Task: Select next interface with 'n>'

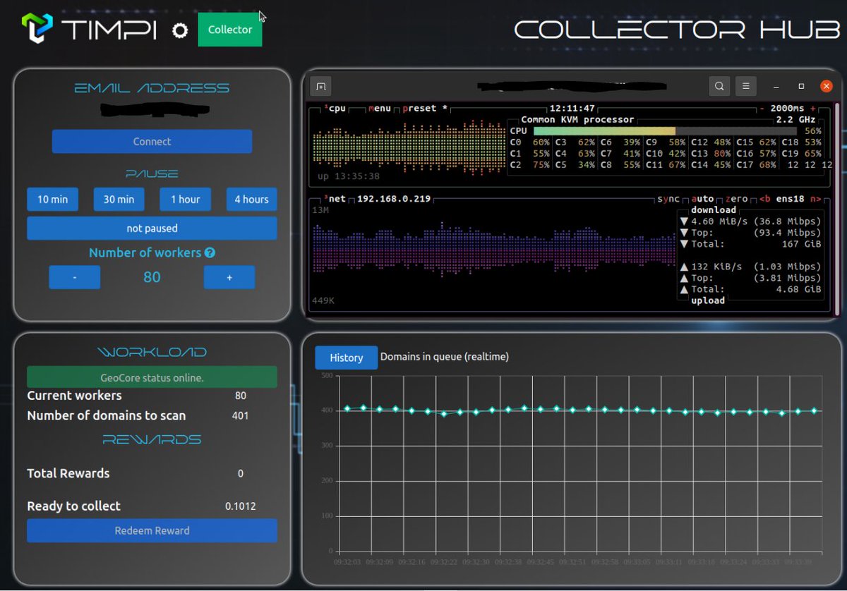Action: [x=815, y=199]
